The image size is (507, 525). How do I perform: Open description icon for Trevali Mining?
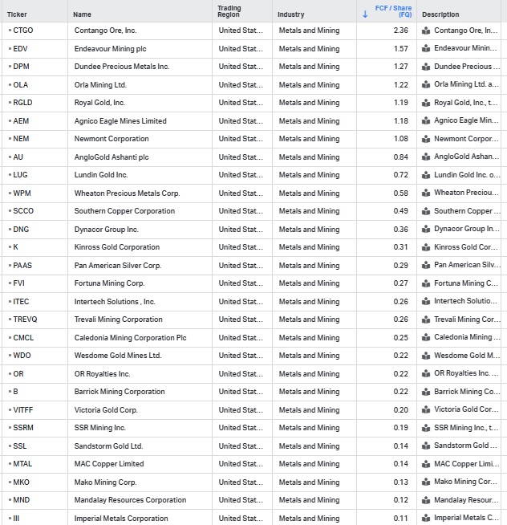426,319
